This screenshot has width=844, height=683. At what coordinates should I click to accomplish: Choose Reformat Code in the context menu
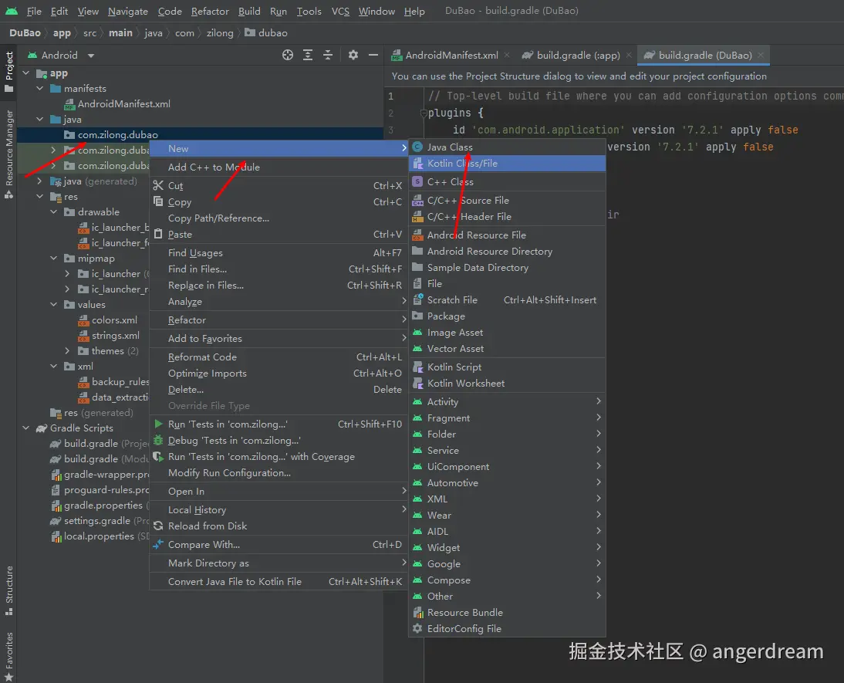(x=279, y=357)
